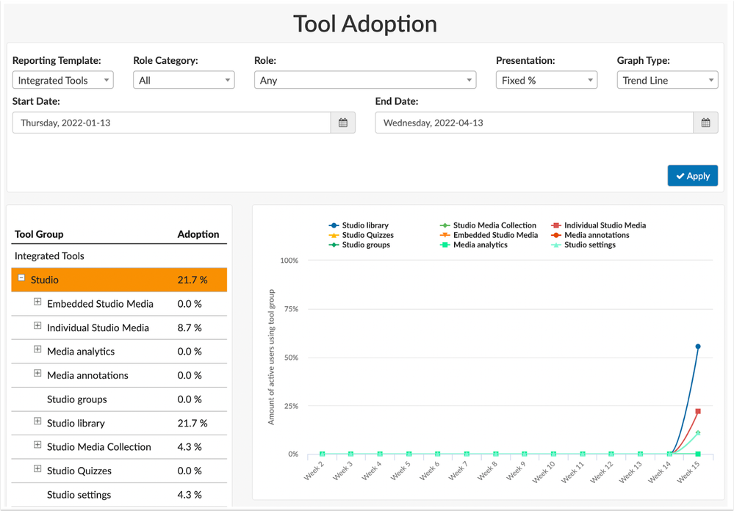
Task: Click the Week 15 axis label
Action: coord(688,471)
